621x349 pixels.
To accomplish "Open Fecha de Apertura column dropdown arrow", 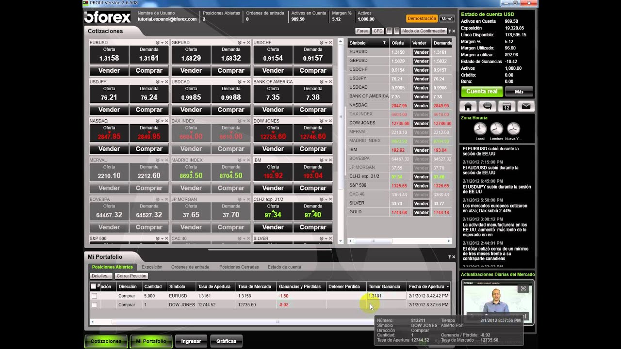I will [447, 286].
